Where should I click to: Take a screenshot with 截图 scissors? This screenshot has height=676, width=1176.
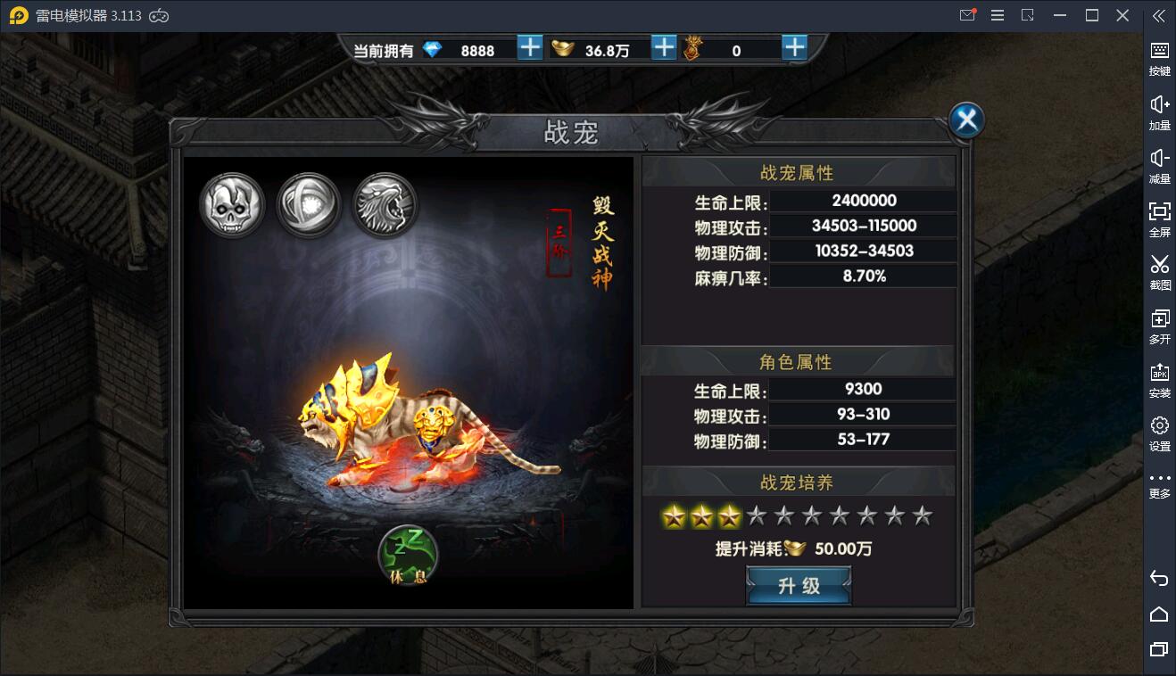(x=1159, y=272)
